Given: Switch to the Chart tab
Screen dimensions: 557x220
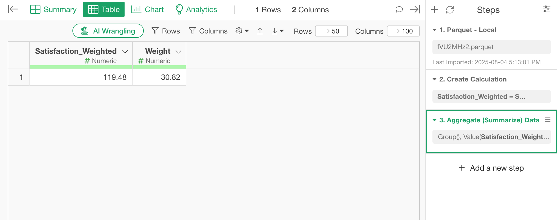Looking at the screenshot, I should (x=147, y=9).
